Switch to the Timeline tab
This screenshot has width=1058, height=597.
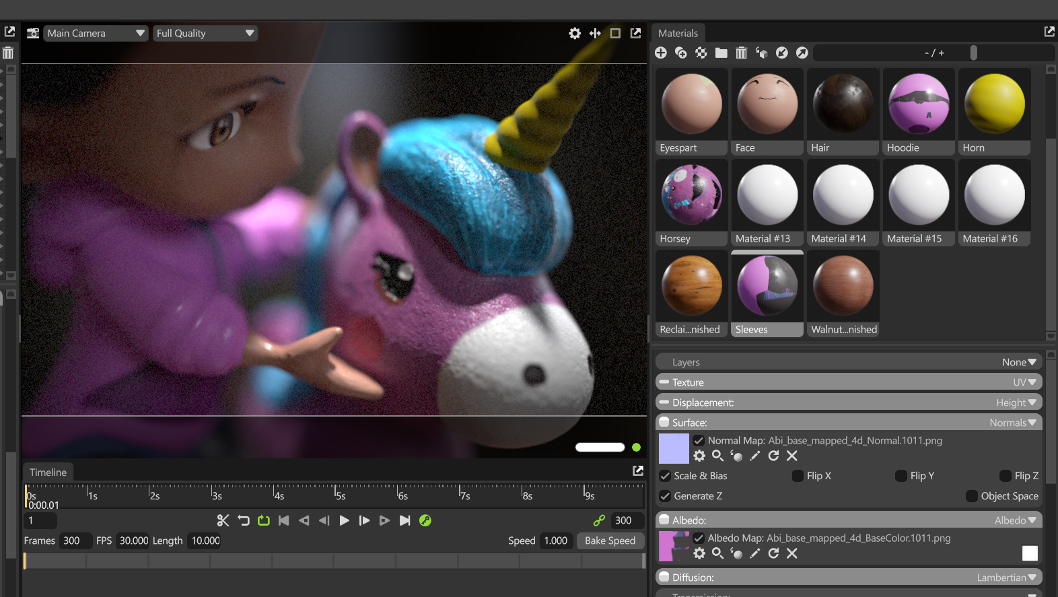tap(48, 472)
